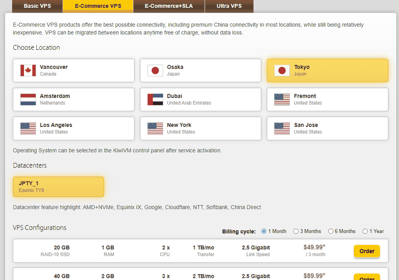Choose Tokyo location text
399x280 pixels.
click(302, 67)
